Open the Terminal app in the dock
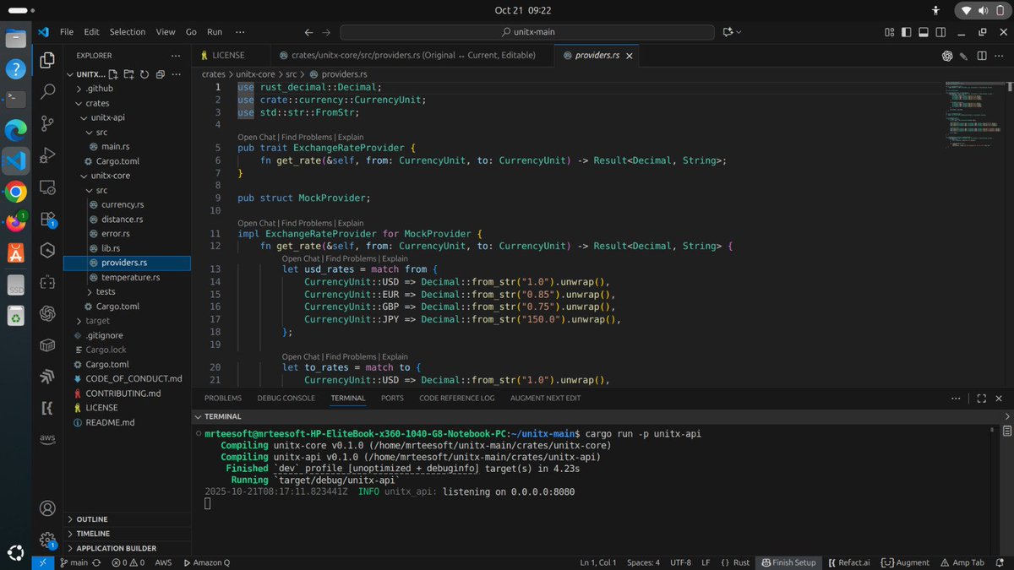 16,99
